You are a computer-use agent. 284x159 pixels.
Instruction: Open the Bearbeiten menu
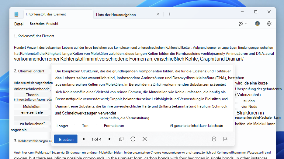point(37,24)
